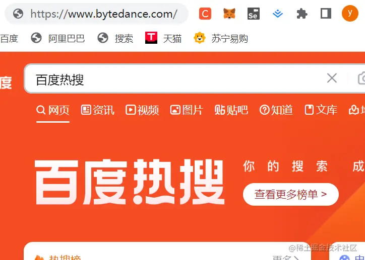365x260 pixels.
Task: Switch to the 图片 tab
Action: 187,110
